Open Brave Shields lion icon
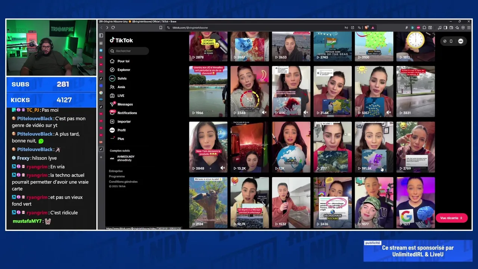 (367, 28)
